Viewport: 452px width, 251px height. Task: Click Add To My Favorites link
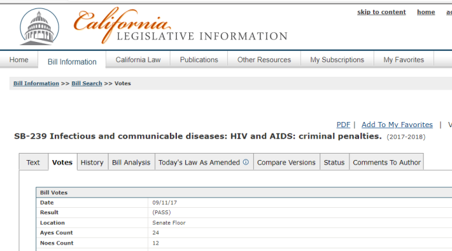pyautogui.click(x=397, y=125)
